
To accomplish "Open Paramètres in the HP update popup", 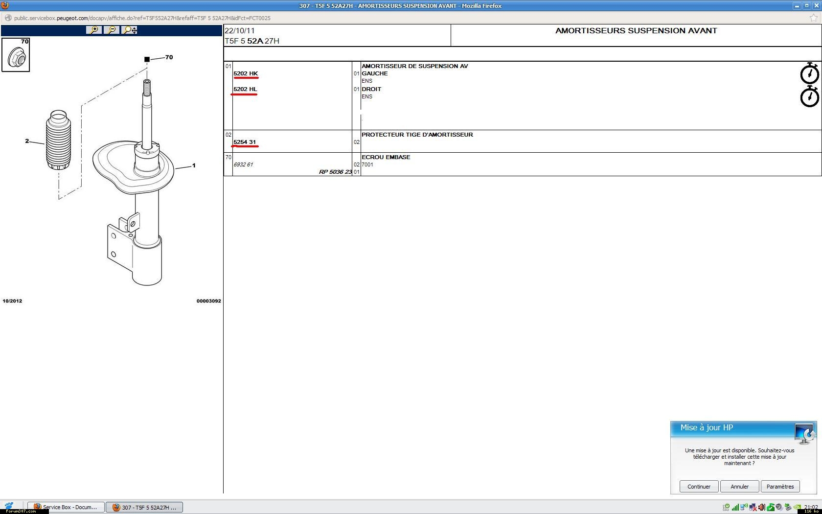I will coord(780,487).
